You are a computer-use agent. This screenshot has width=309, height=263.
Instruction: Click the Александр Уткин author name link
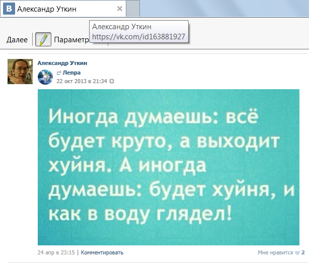point(62,63)
